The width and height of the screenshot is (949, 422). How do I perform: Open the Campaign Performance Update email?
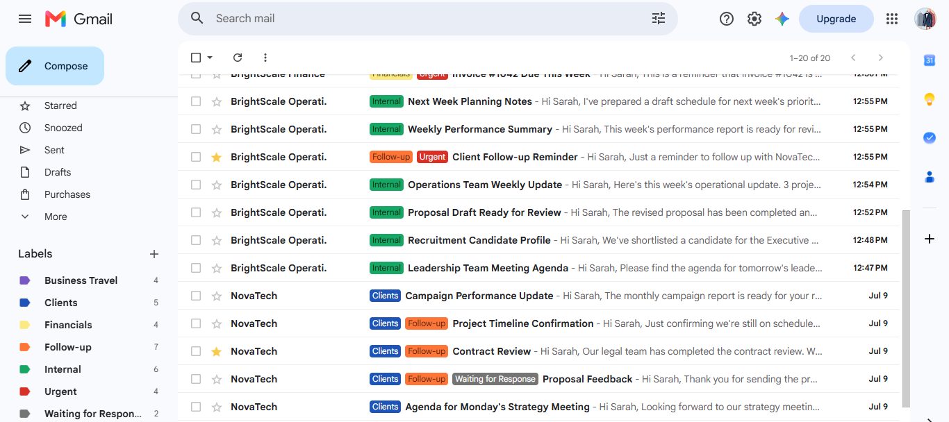click(x=538, y=296)
